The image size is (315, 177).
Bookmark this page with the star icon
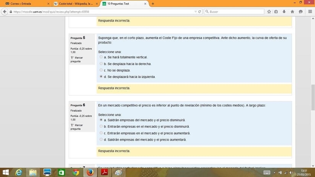pyautogui.click(x=269, y=12)
